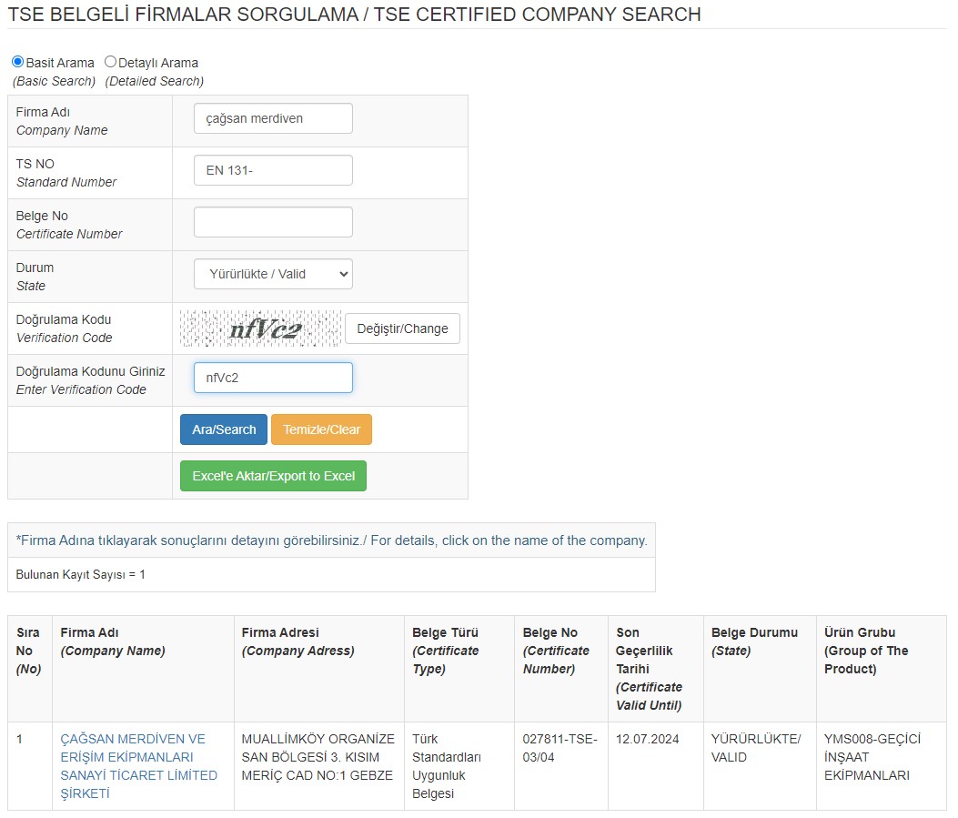Click the 12.07.2024 validity date cell
958x818 pixels.
point(647,739)
